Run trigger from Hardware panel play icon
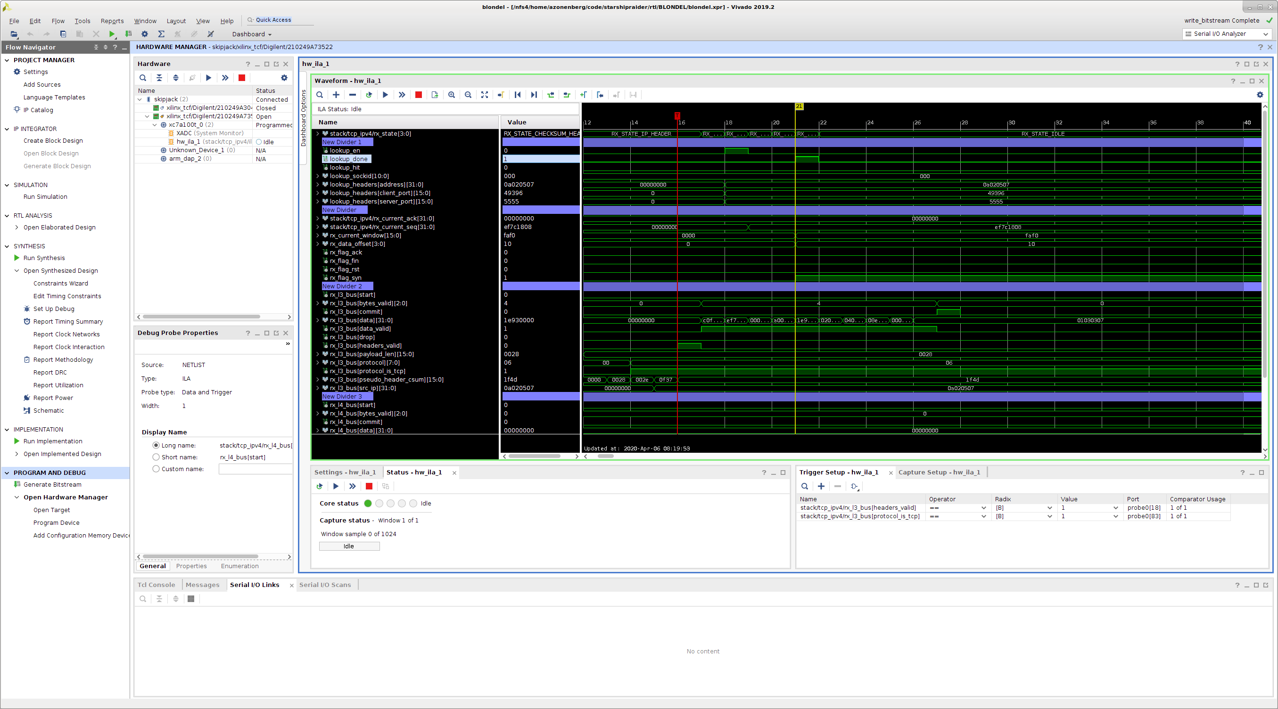 [209, 78]
